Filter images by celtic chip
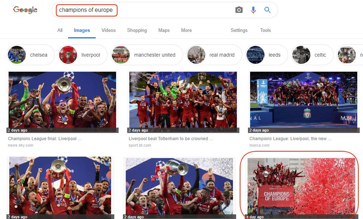This screenshot has width=363, height=219. (312, 55)
